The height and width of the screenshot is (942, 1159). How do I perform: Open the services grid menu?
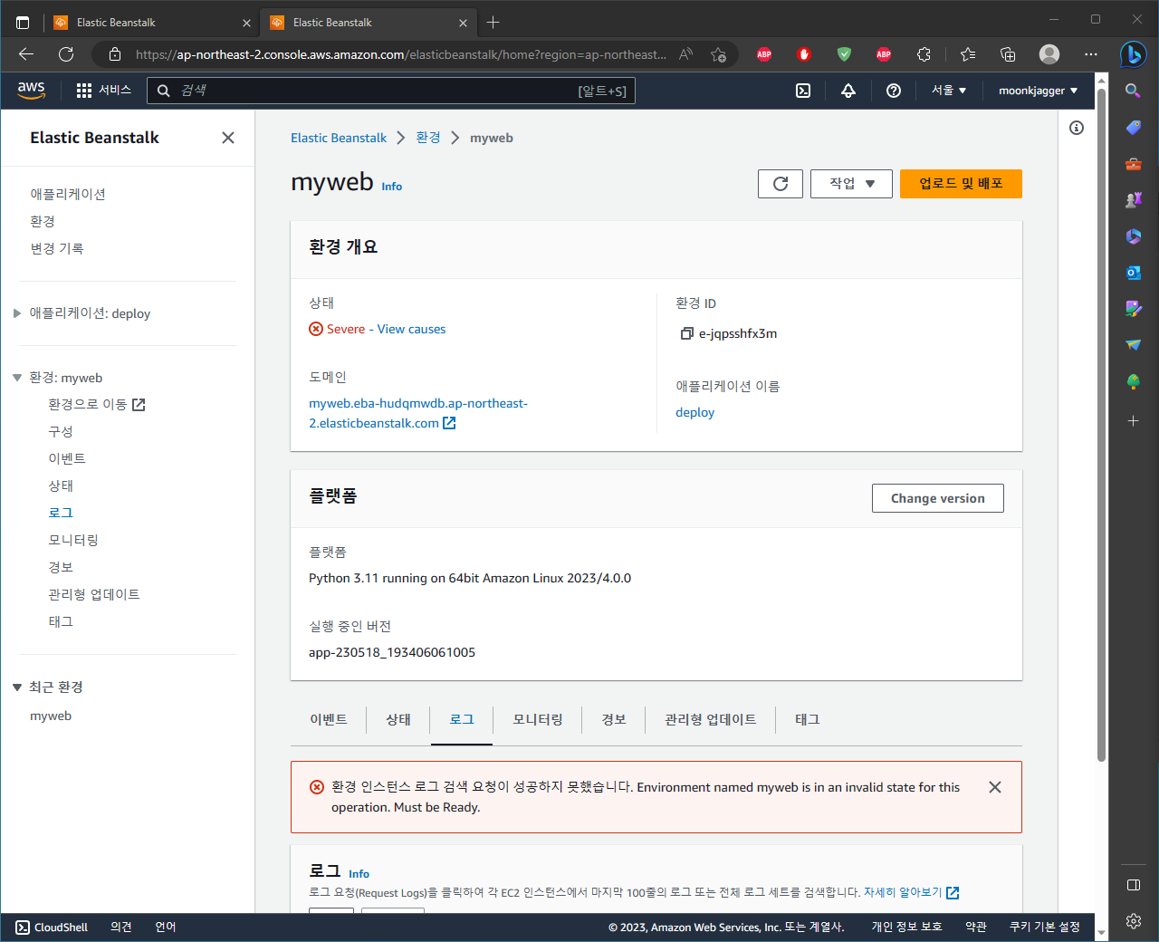coord(84,91)
